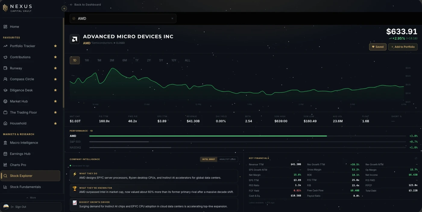Switch chart range to 1Y
Image resolution: width=422 pixels, height=212 pixels.
pyautogui.click(x=137, y=60)
